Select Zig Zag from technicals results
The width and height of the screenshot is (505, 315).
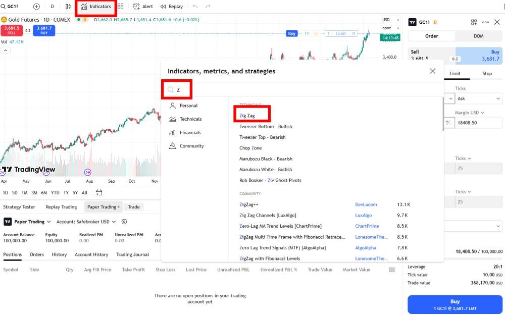click(x=247, y=116)
